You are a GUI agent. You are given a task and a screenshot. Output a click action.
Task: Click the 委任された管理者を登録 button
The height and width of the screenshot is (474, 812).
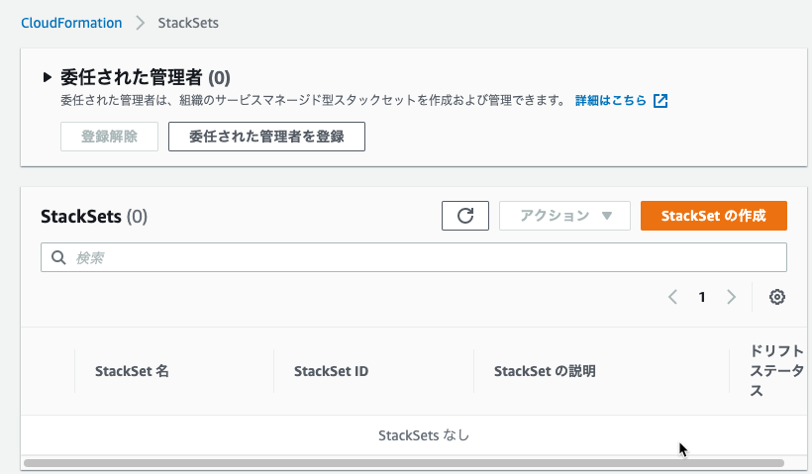(x=266, y=137)
